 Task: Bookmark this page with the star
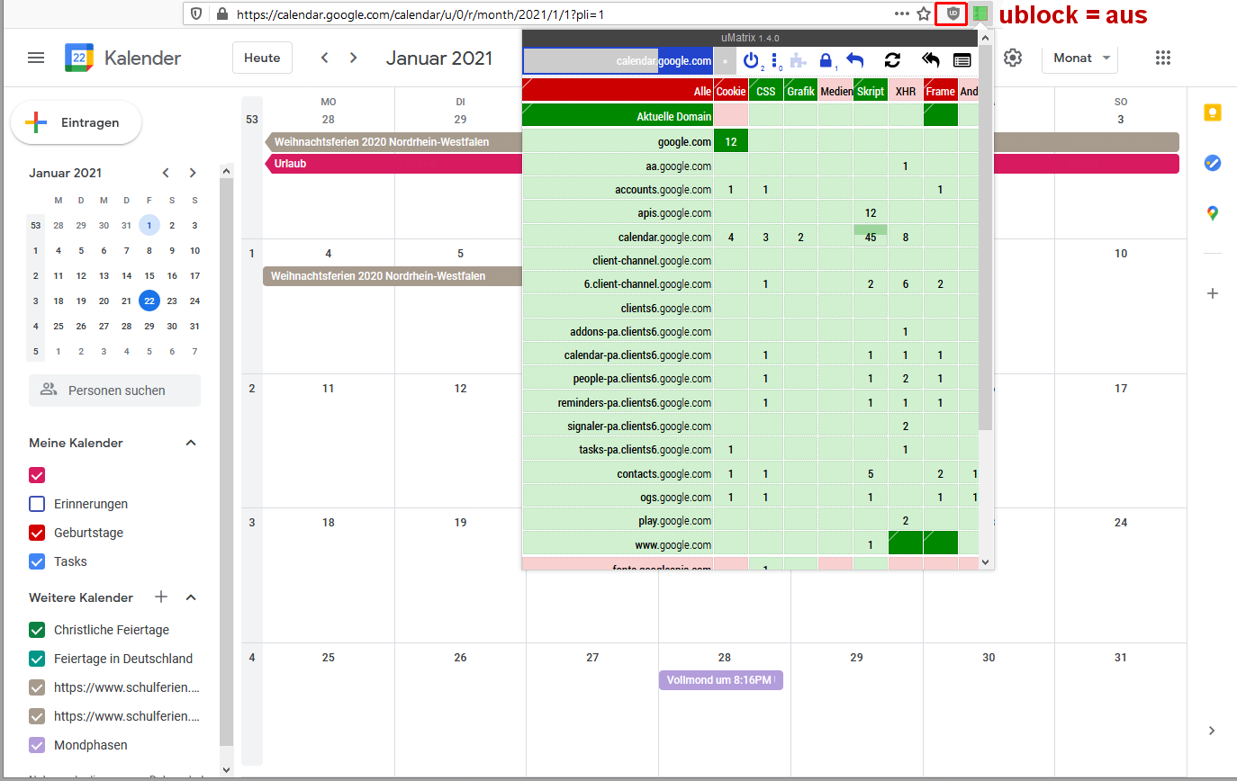924,13
